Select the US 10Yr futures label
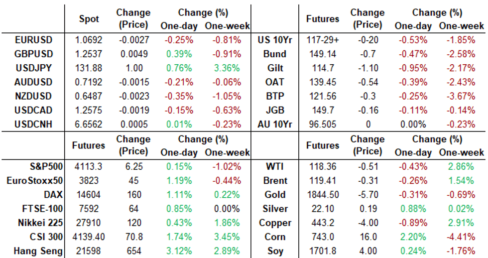This screenshot has height=258, width=488. tap(271, 40)
